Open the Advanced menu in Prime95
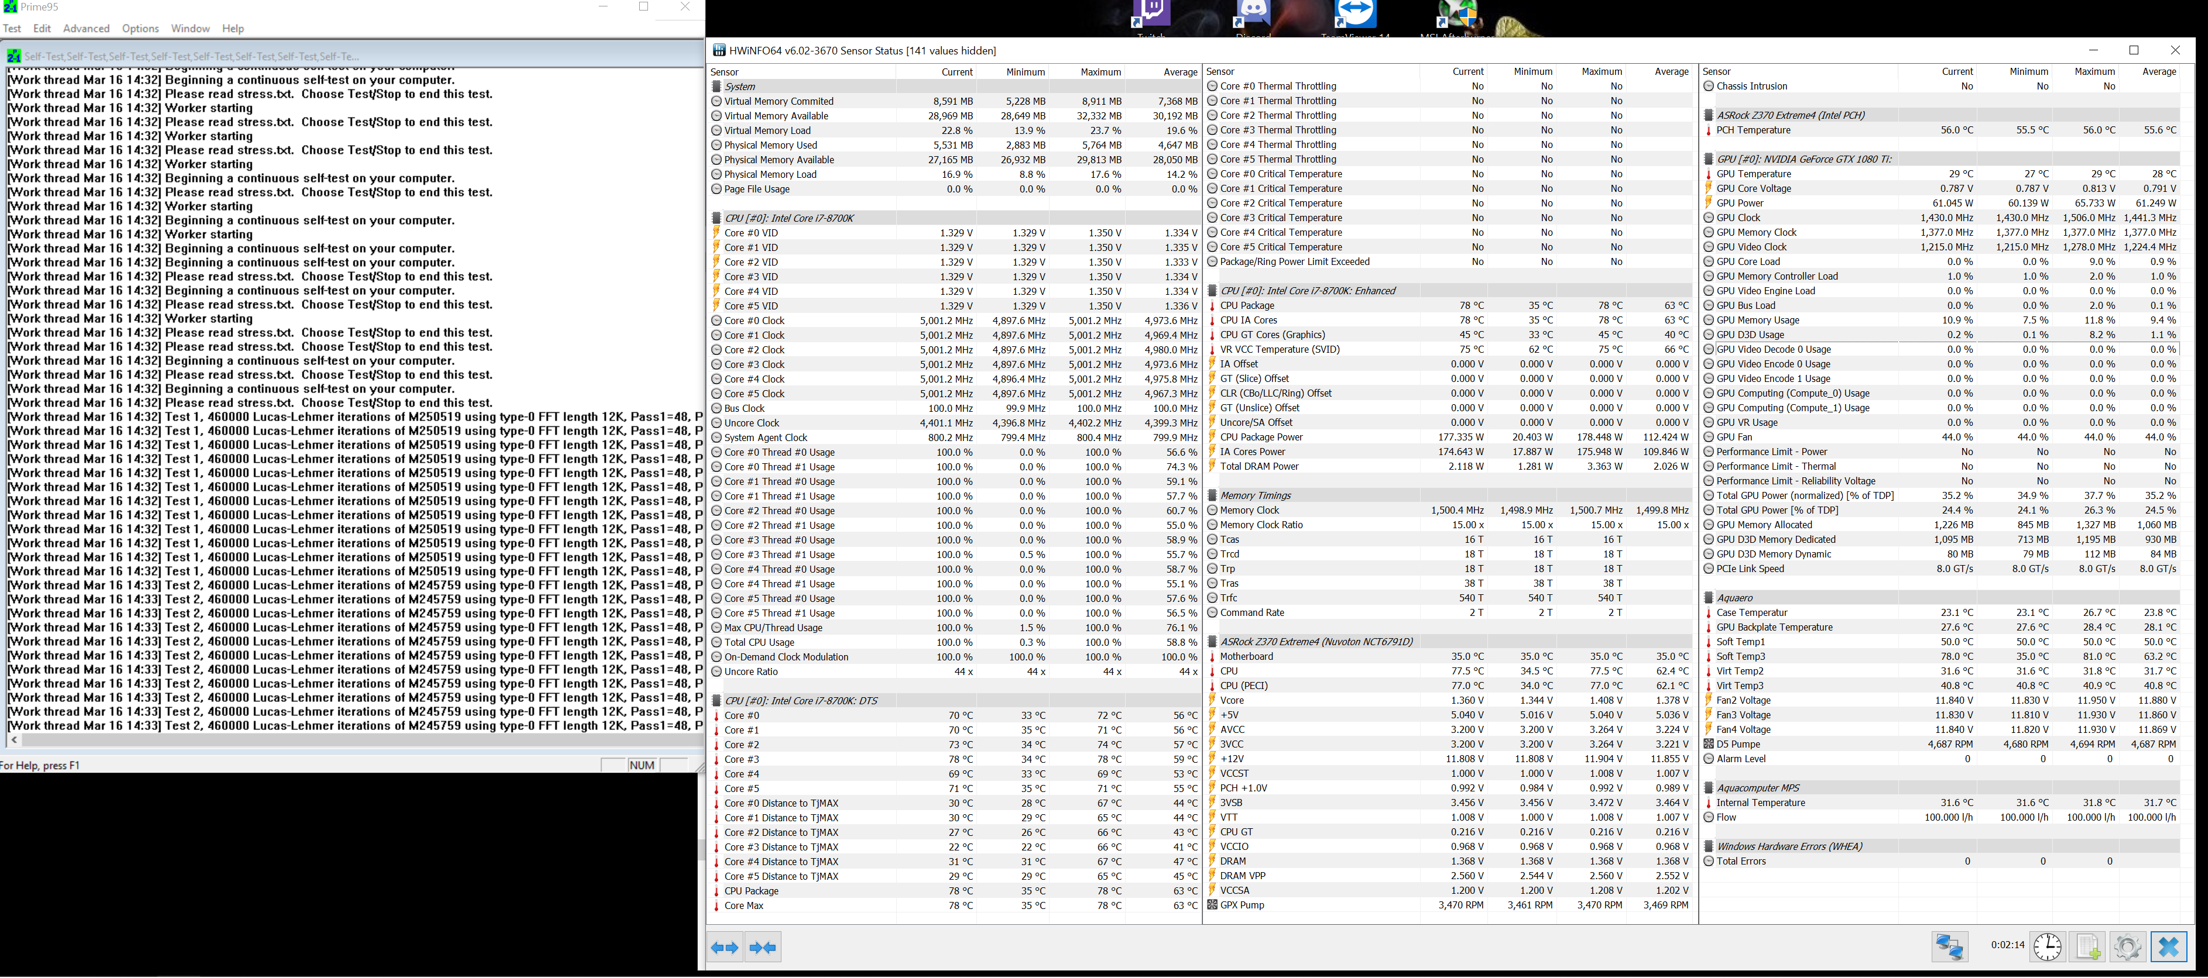Screen dimensions: 2208x978 (x=87, y=28)
